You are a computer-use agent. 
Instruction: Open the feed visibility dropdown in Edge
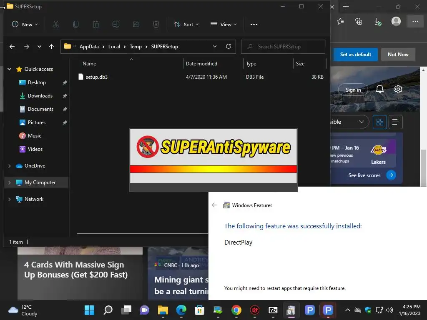(x=349, y=122)
